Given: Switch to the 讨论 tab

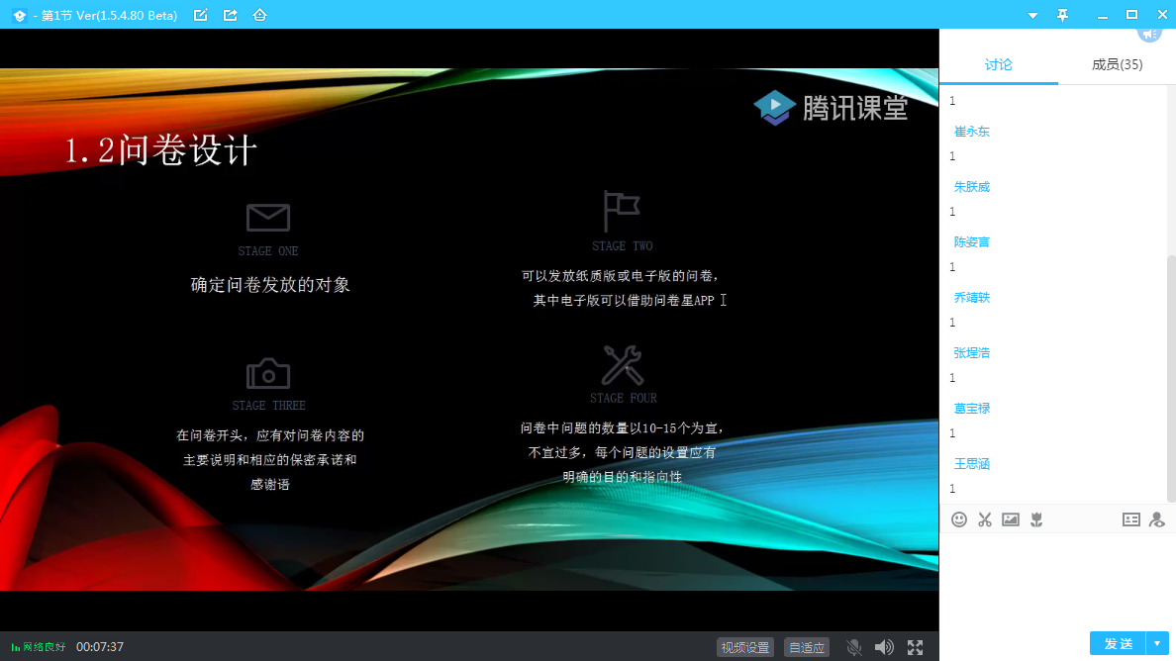Looking at the screenshot, I should (x=998, y=64).
